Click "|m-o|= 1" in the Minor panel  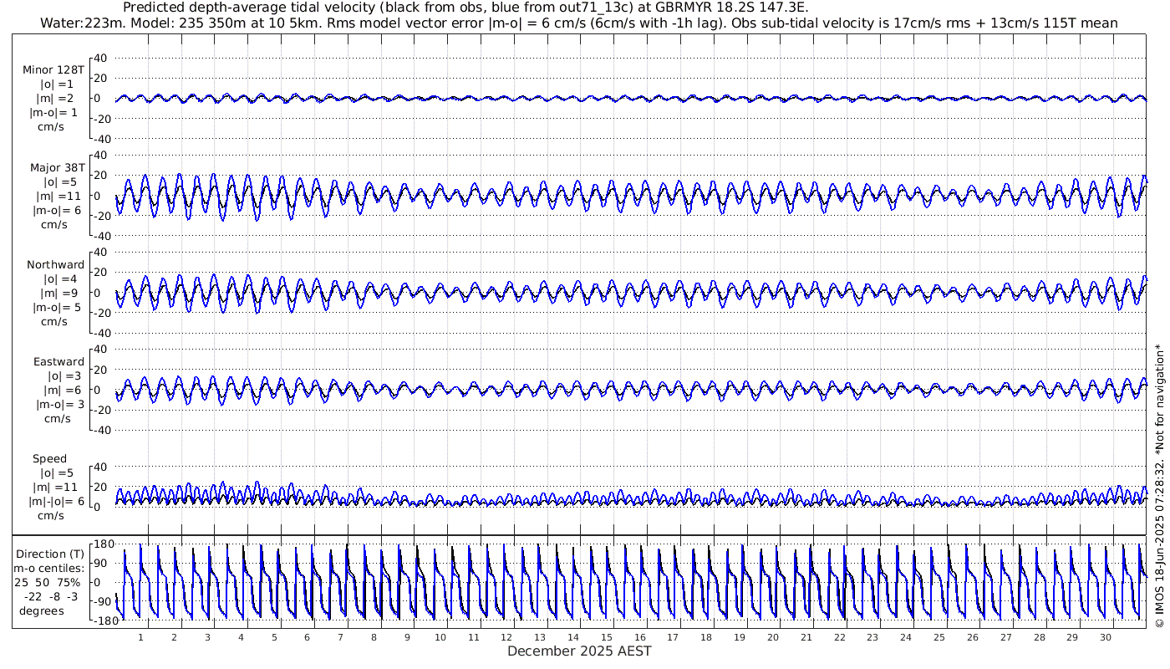54,113
